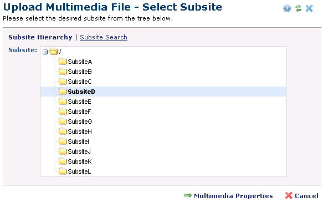Click the SubsiteH folder icon

[x=63, y=131]
